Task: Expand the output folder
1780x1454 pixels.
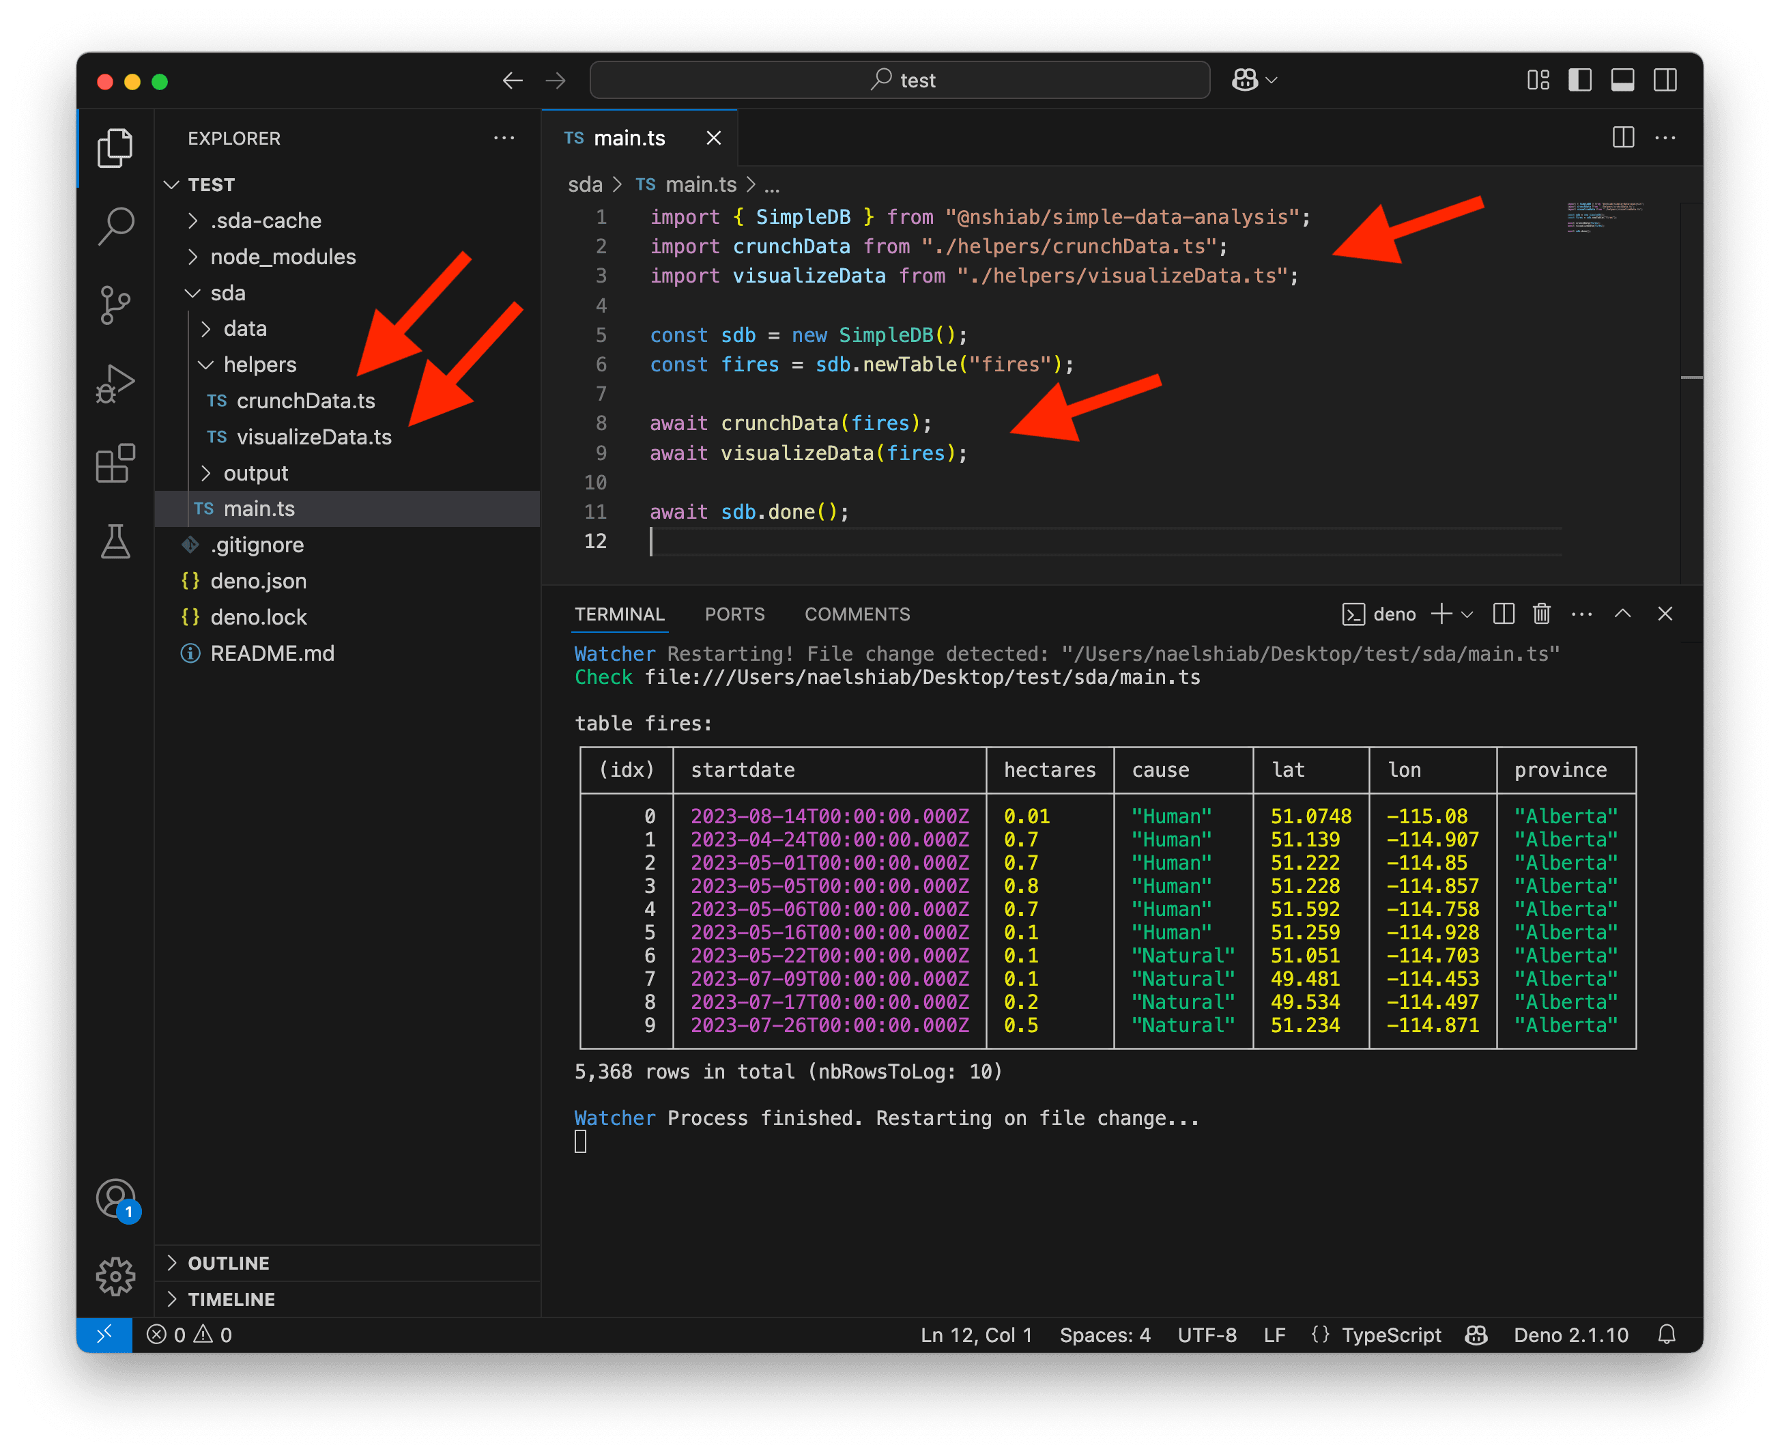Action: pyautogui.click(x=347, y=472)
